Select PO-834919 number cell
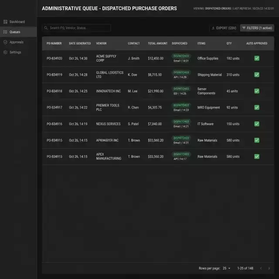This screenshot has height=279, width=279. [x=54, y=75]
